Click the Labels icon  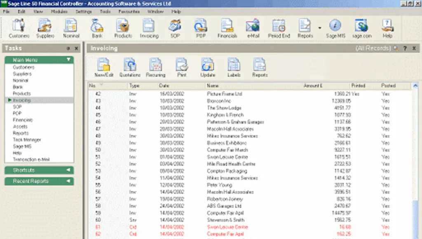[x=234, y=68]
